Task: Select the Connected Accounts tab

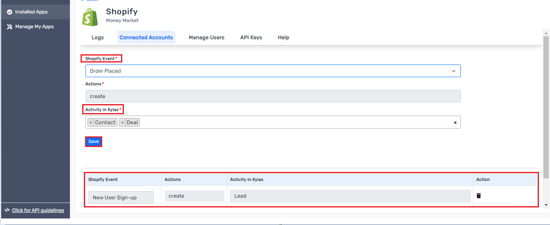Action: 146,38
